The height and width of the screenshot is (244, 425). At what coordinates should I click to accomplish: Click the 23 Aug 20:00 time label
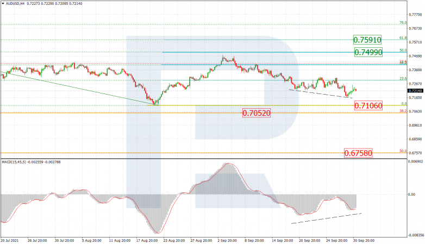pyautogui.click(x=173, y=241)
